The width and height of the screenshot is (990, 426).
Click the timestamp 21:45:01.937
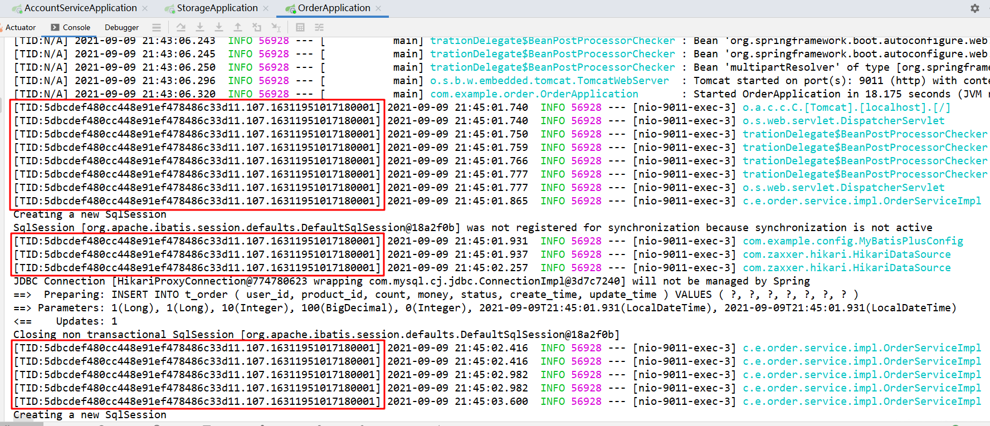tap(491, 254)
